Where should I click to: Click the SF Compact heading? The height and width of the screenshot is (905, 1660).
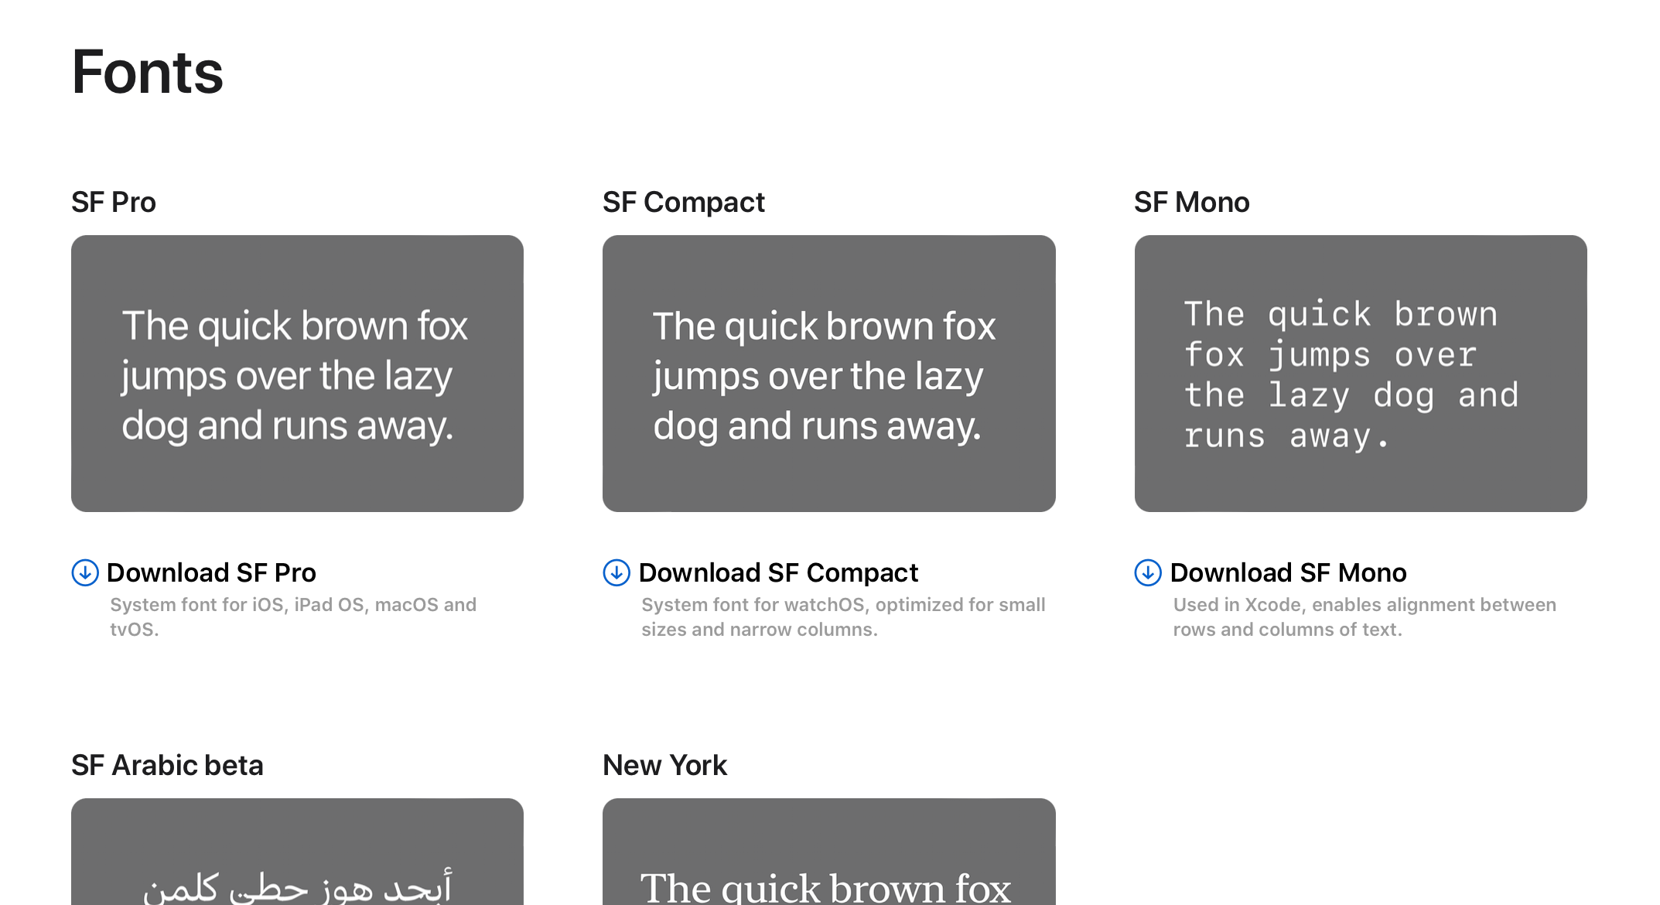pos(684,202)
